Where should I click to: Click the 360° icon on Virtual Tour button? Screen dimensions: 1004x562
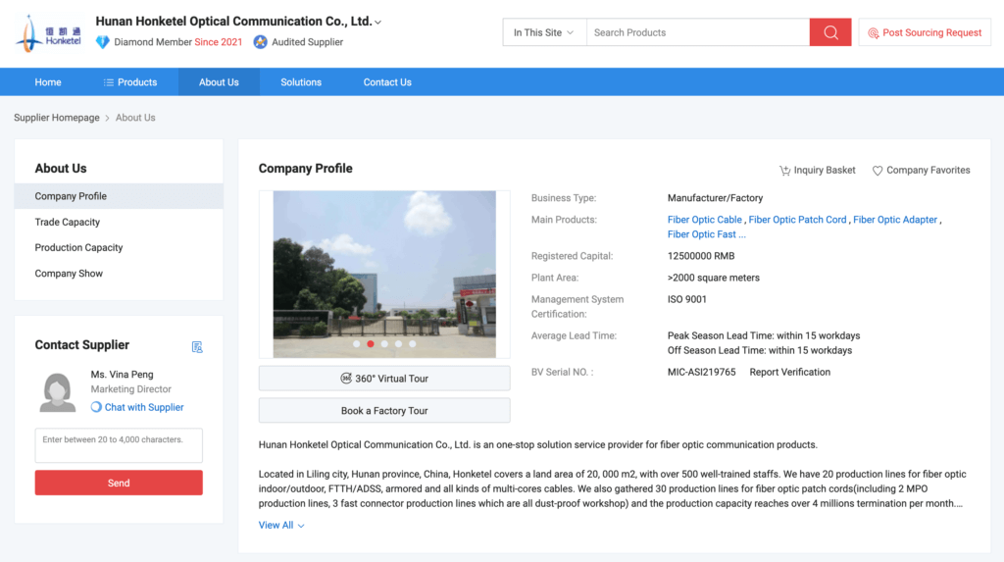point(346,378)
